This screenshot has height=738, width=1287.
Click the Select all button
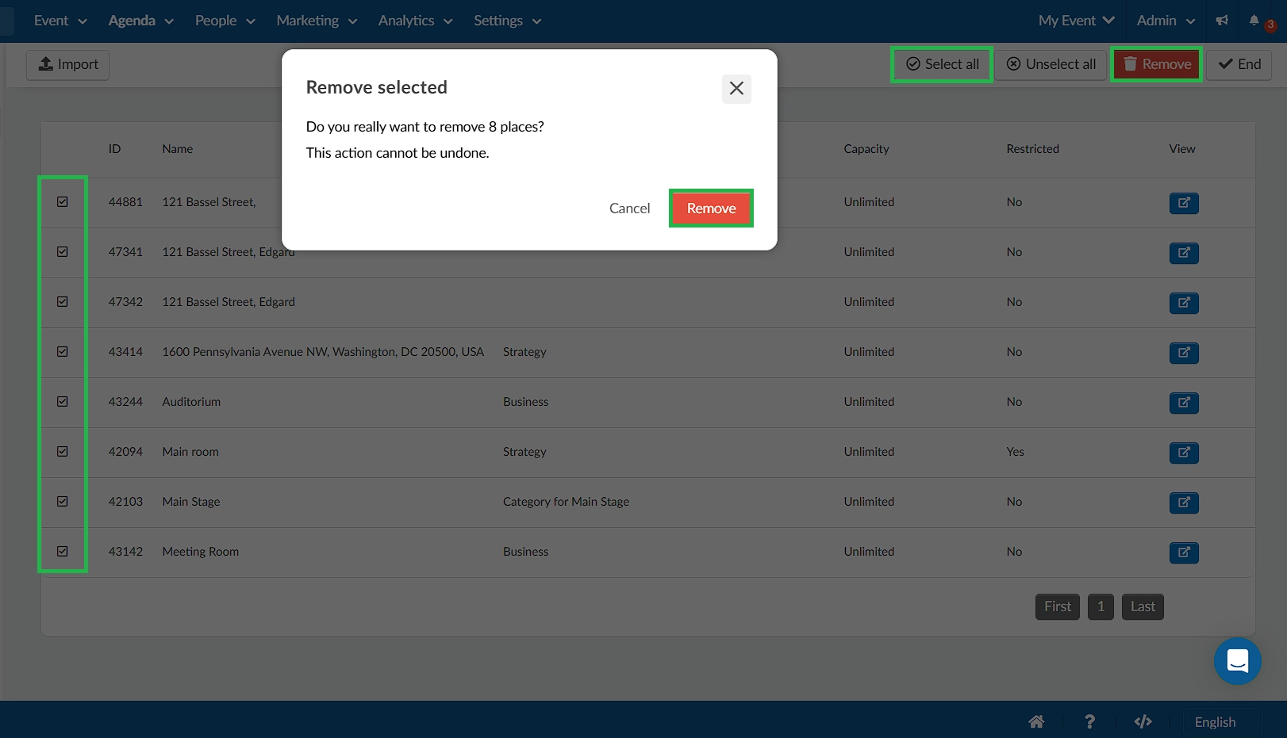click(x=942, y=64)
